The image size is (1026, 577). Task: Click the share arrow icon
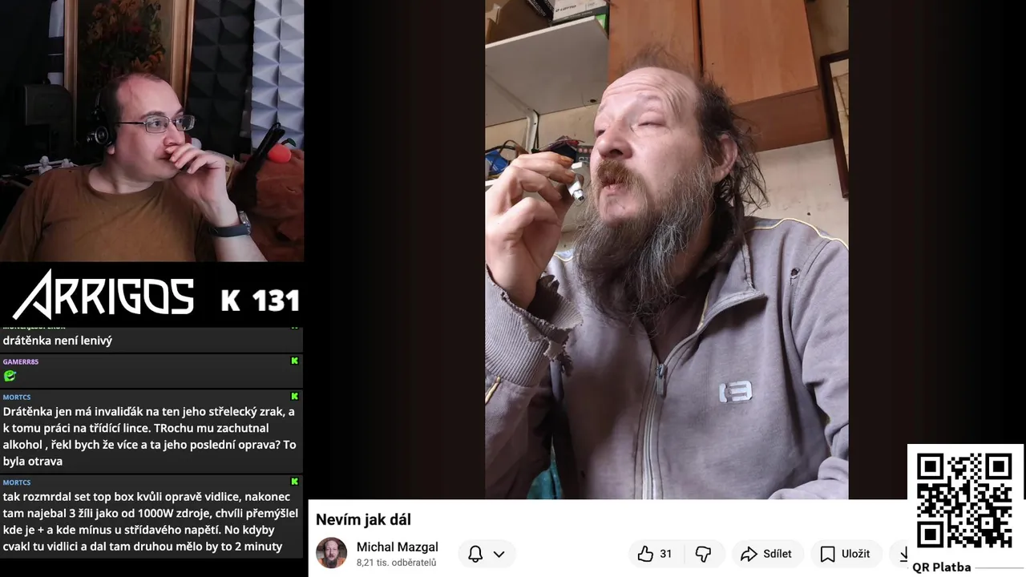click(749, 554)
